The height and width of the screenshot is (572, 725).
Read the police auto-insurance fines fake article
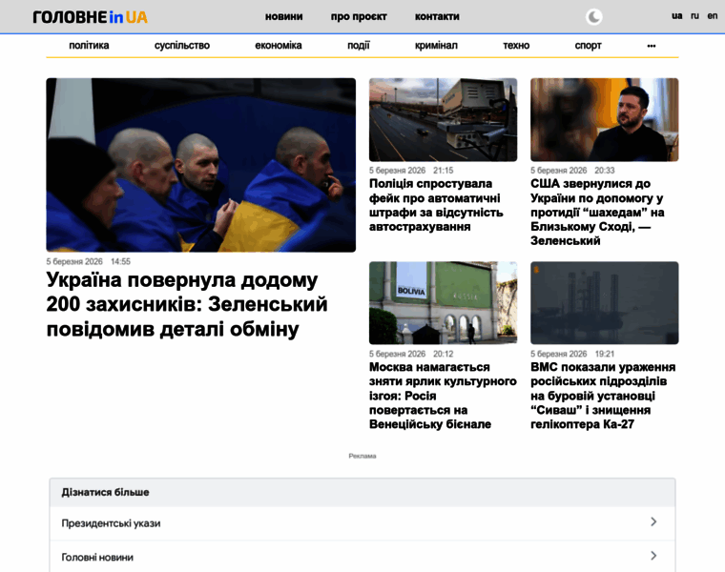click(x=436, y=205)
